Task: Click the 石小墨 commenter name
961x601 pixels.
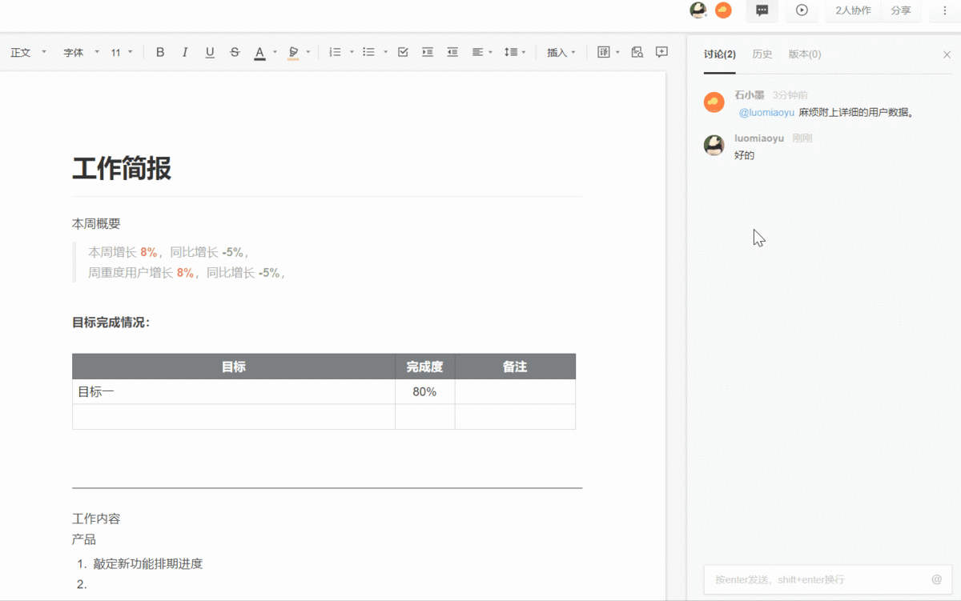Action: (x=750, y=95)
